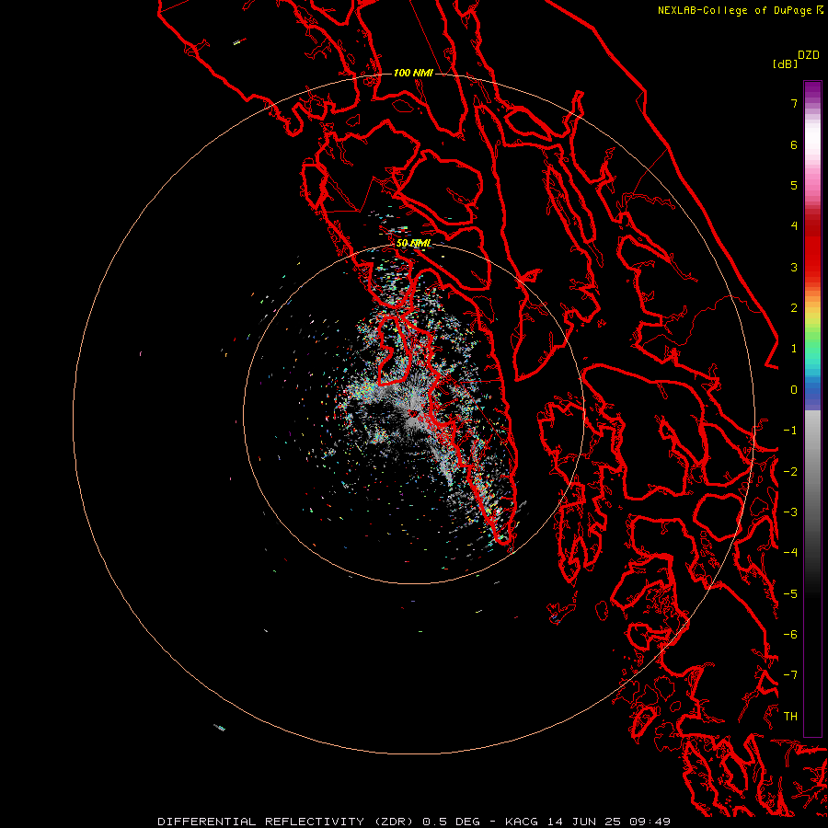Image resolution: width=828 pixels, height=828 pixels.
Task: Select the 3 dB scale value
Action: coord(794,267)
